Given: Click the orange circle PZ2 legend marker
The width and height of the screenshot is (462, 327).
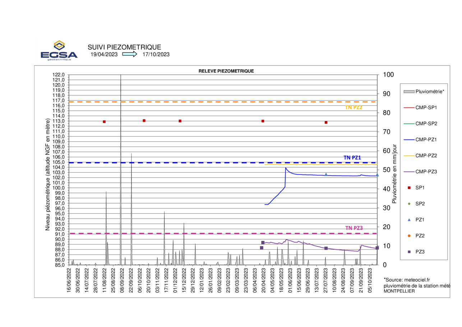Looking at the screenshot, I should pyautogui.click(x=408, y=236).
